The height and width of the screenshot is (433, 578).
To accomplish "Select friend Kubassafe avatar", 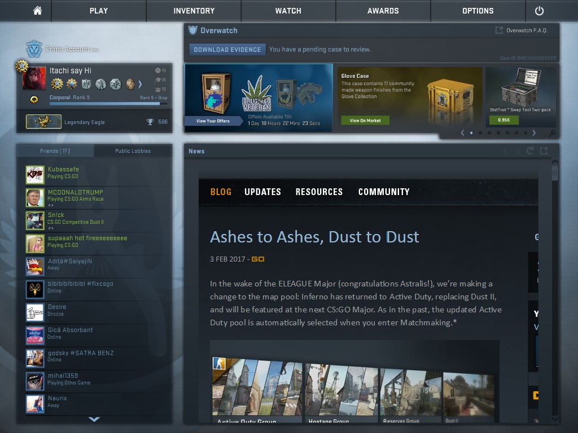I will (x=35, y=175).
